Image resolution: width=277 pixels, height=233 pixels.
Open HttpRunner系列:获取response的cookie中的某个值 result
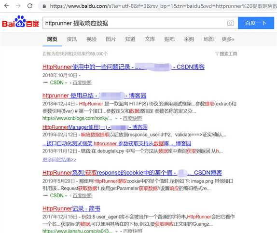tap(132, 173)
